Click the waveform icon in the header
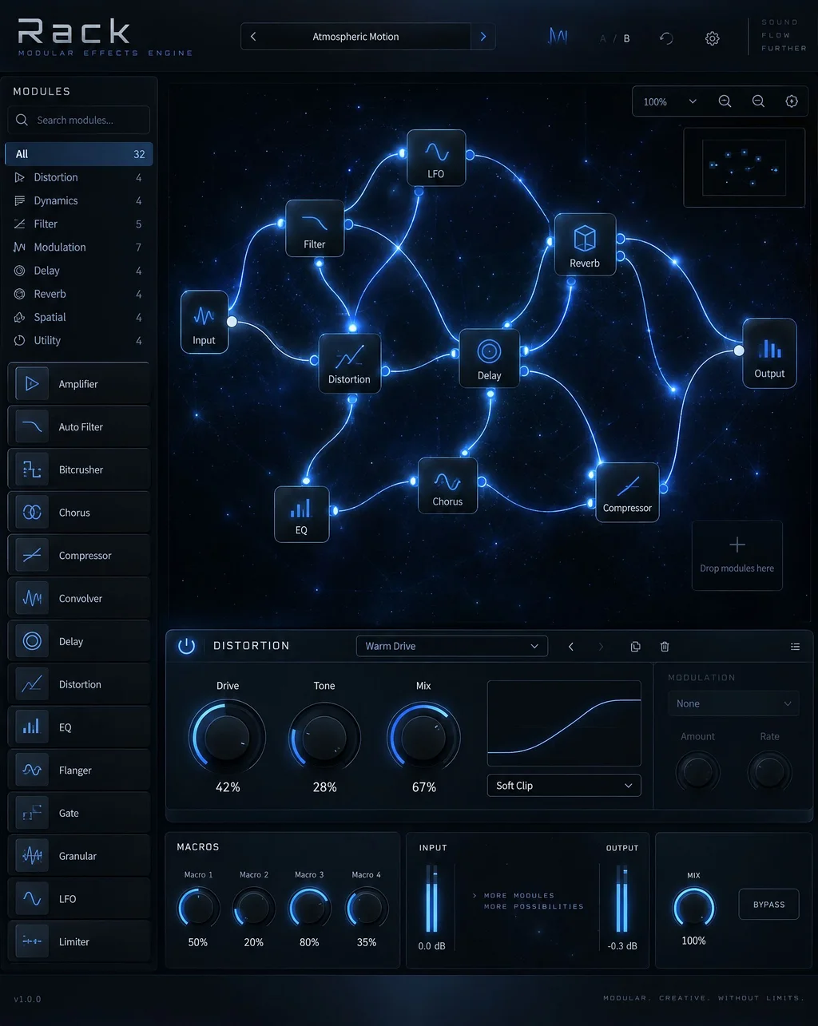This screenshot has width=818, height=1026. pos(558,38)
